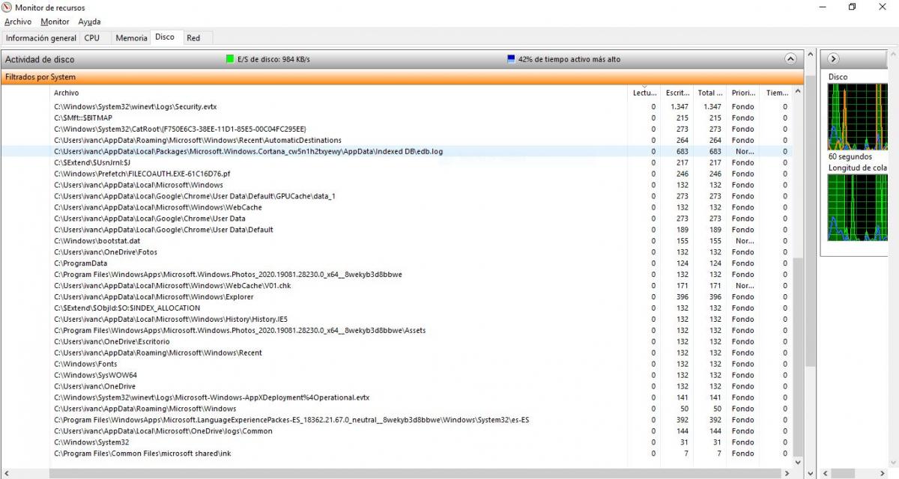This screenshot has height=479, width=899.
Task: Click the blue tiempo activo indicator
Action: (x=512, y=59)
